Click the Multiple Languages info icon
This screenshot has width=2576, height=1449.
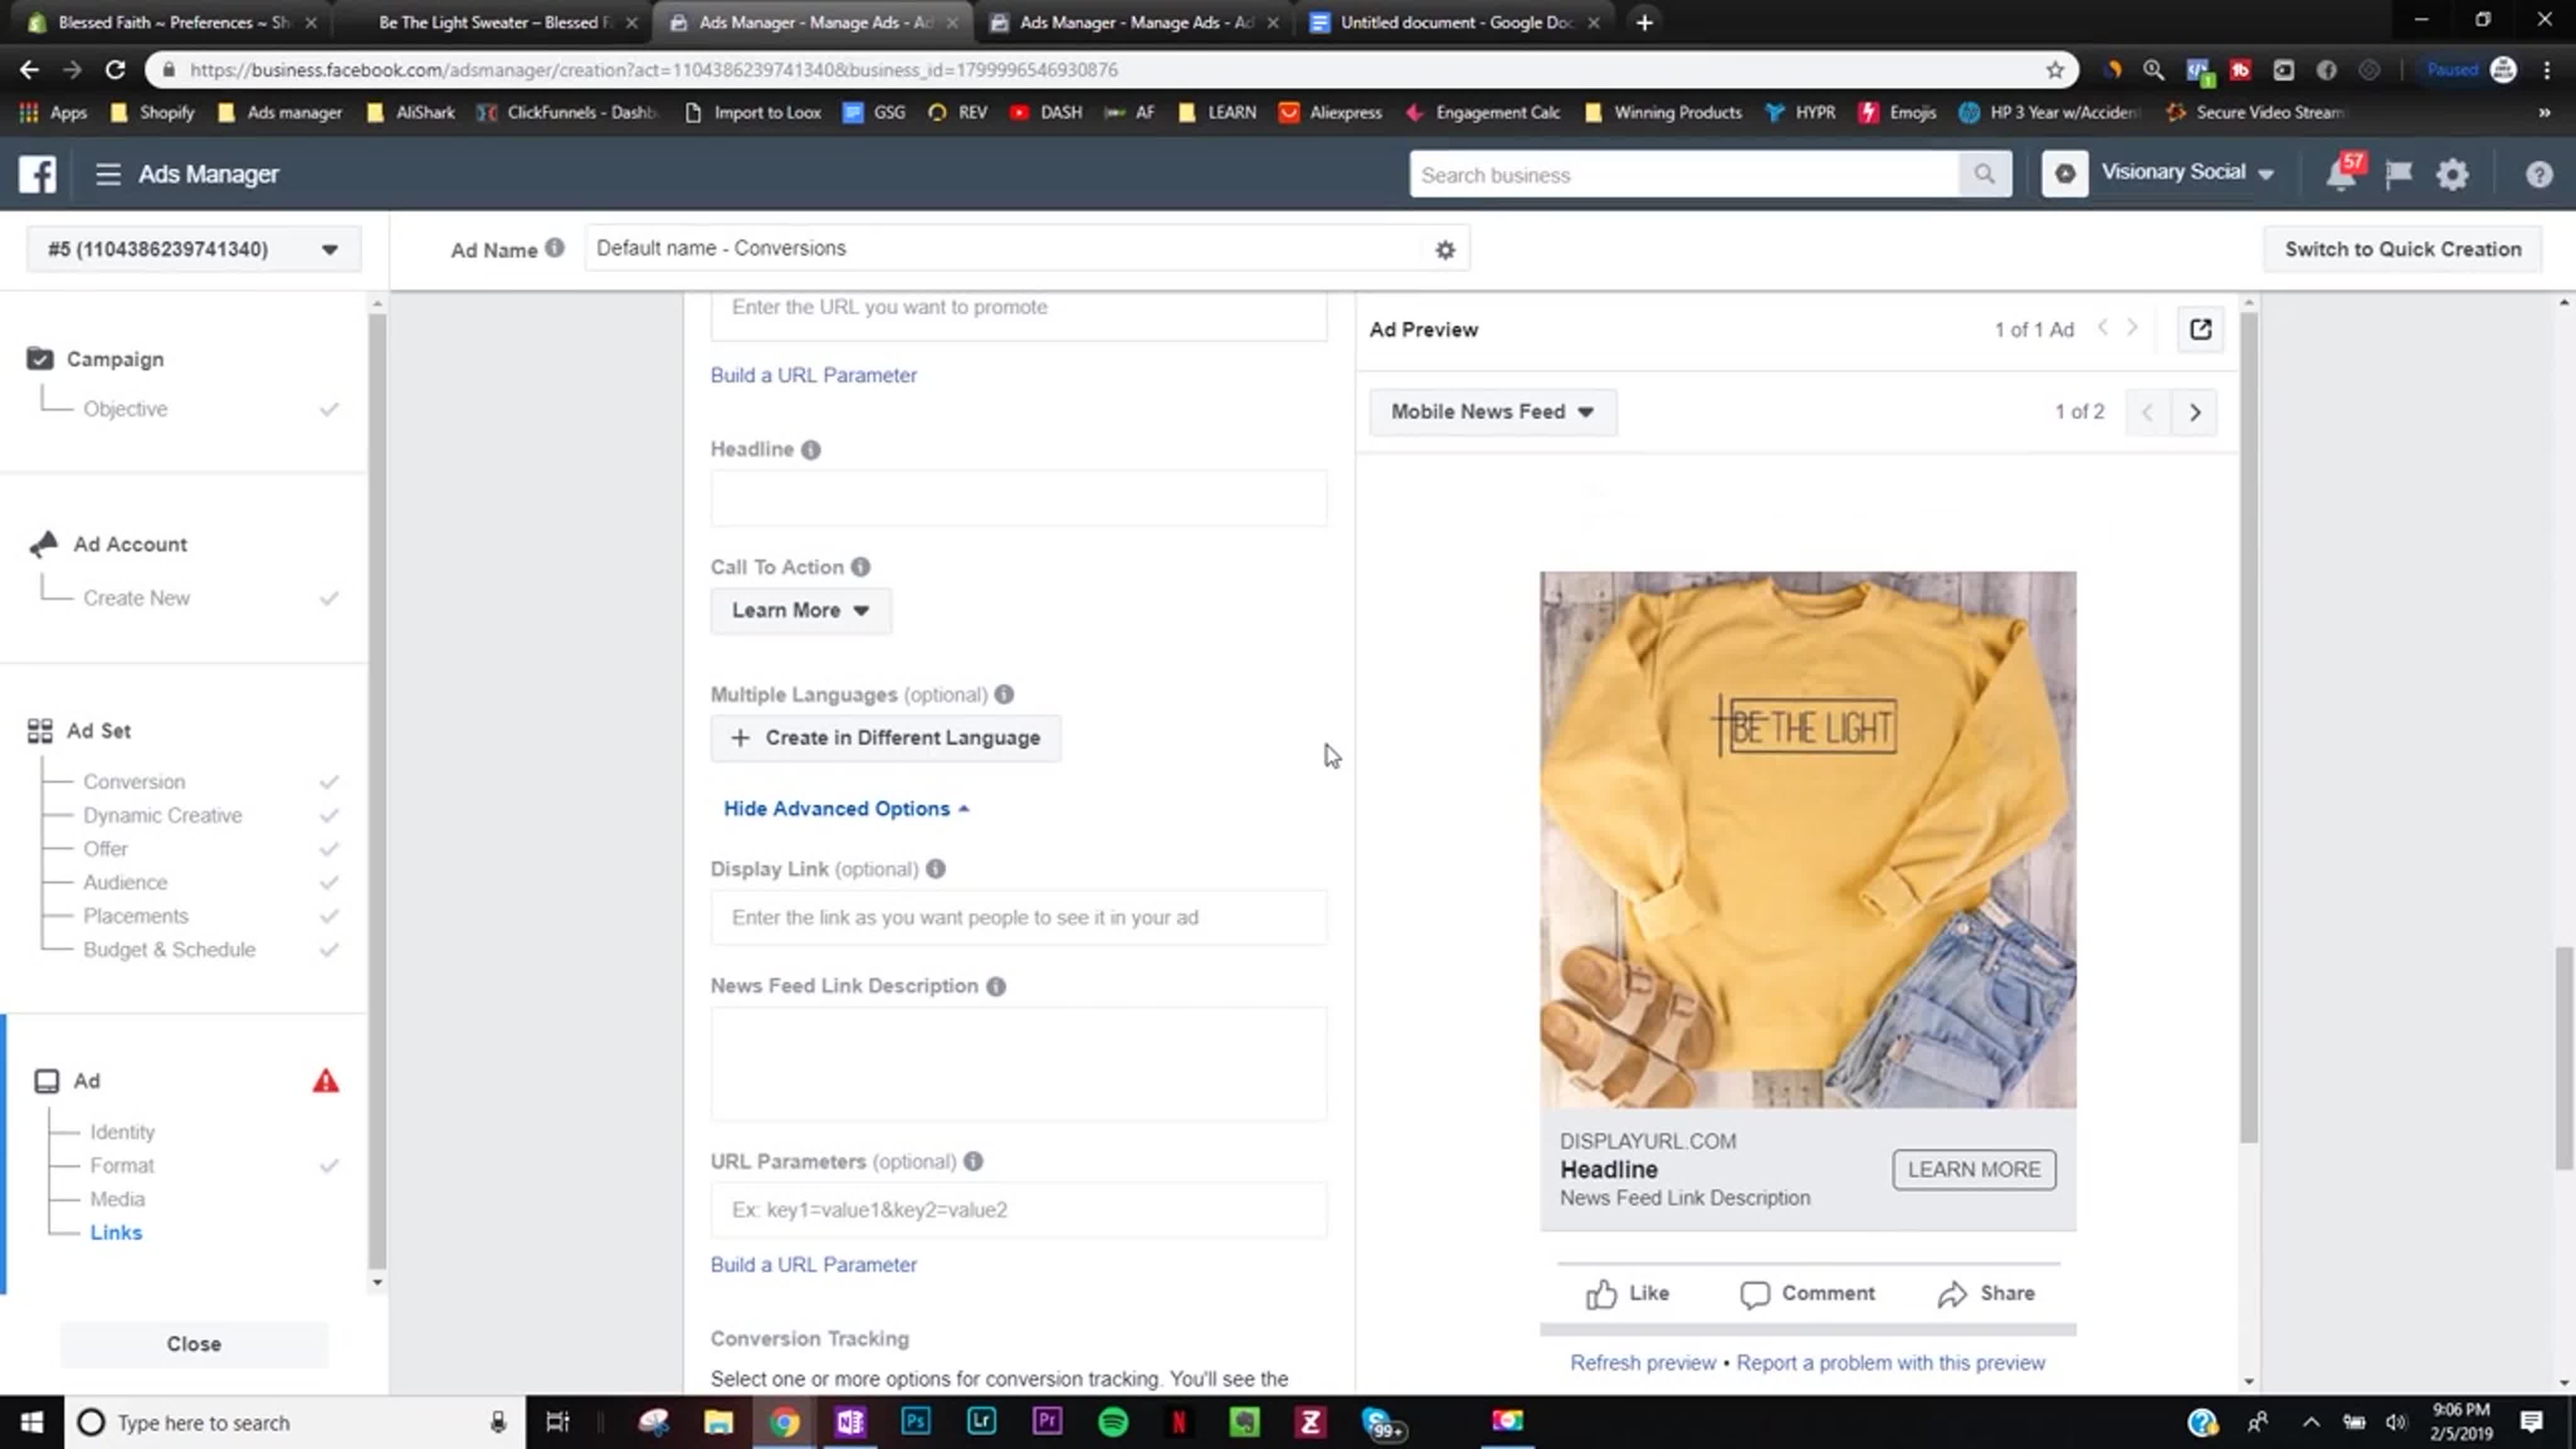click(x=1004, y=694)
